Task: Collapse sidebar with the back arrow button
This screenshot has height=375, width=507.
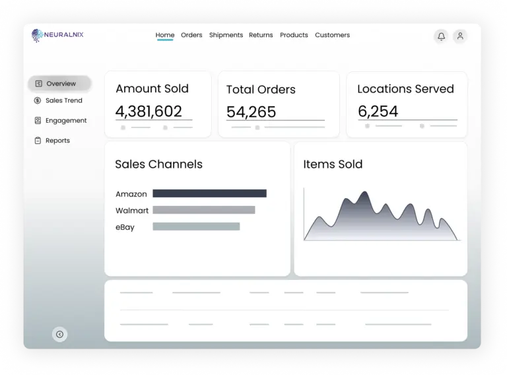Action: point(59,334)
